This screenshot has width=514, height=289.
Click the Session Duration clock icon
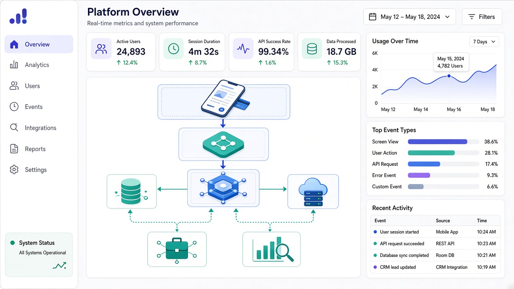click(173, 49)
